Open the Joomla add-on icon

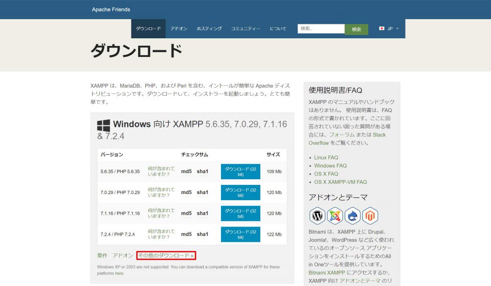click(335, 216)
